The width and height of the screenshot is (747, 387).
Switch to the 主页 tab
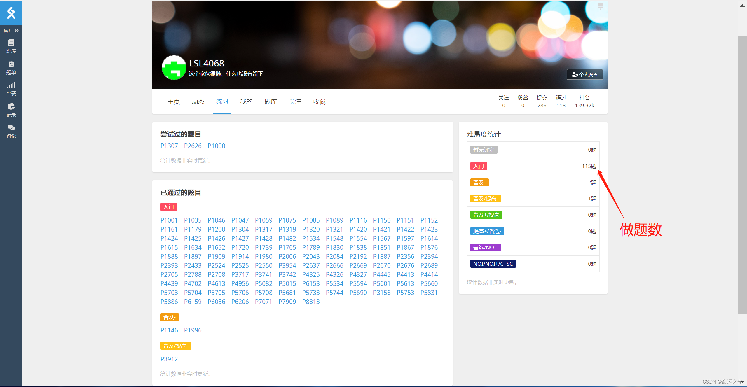[x=174, y=101]
